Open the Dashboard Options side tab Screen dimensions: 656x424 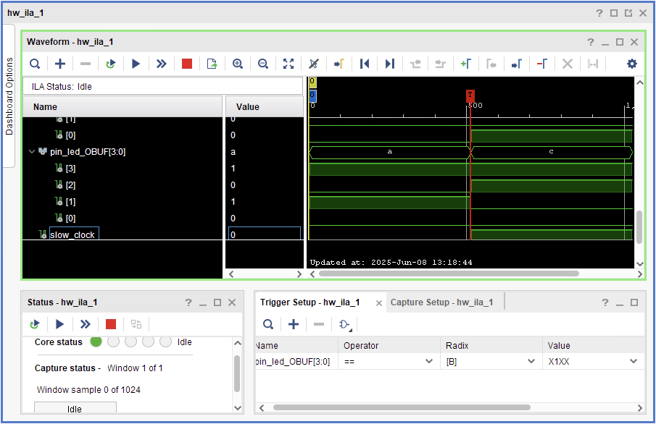[x=9, y=96]
